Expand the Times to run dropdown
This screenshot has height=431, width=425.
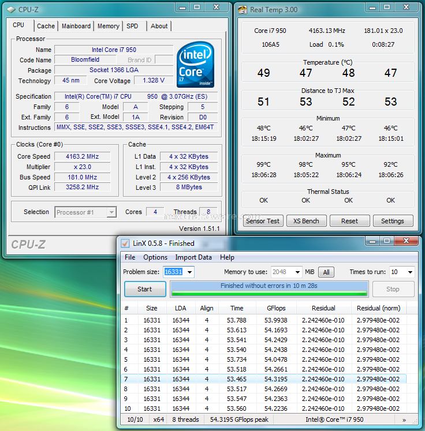(410, 272)
